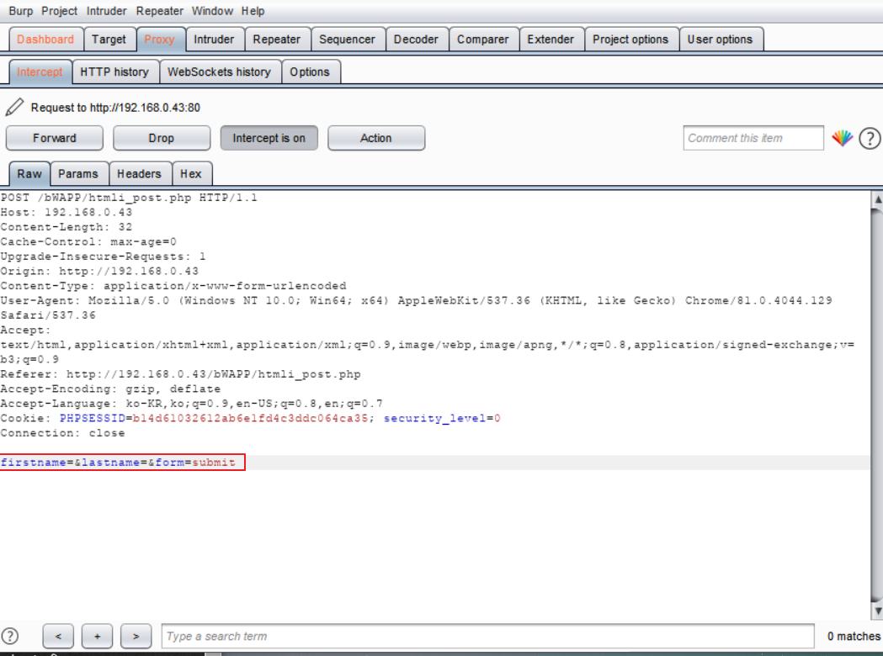883x656 pixels.
Task: Toggle the Intercept is on button
Action: pyautogui.click(x=269, y=138)
